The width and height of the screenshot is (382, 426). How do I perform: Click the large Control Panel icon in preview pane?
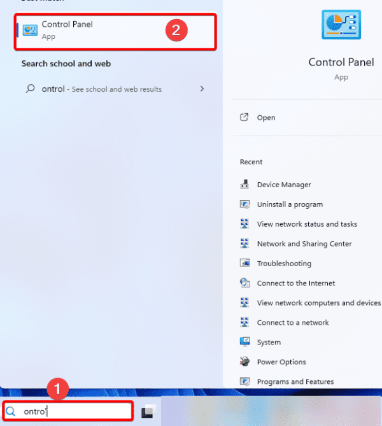click(341, 25)
